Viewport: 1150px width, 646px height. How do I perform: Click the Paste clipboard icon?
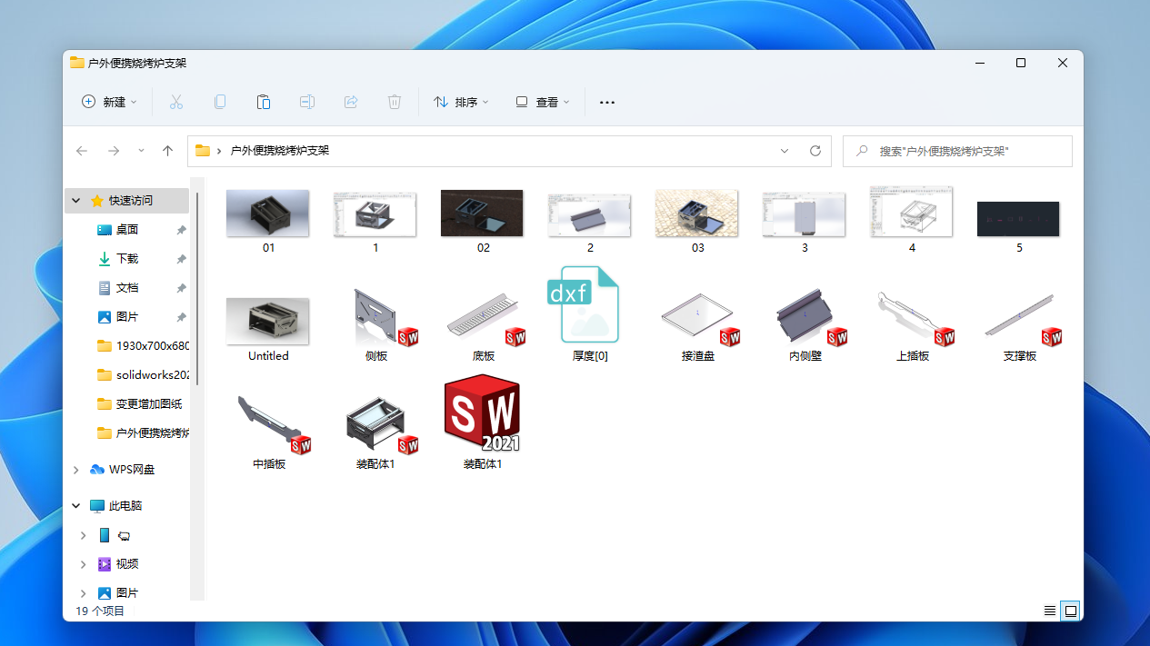click(264, 102)
